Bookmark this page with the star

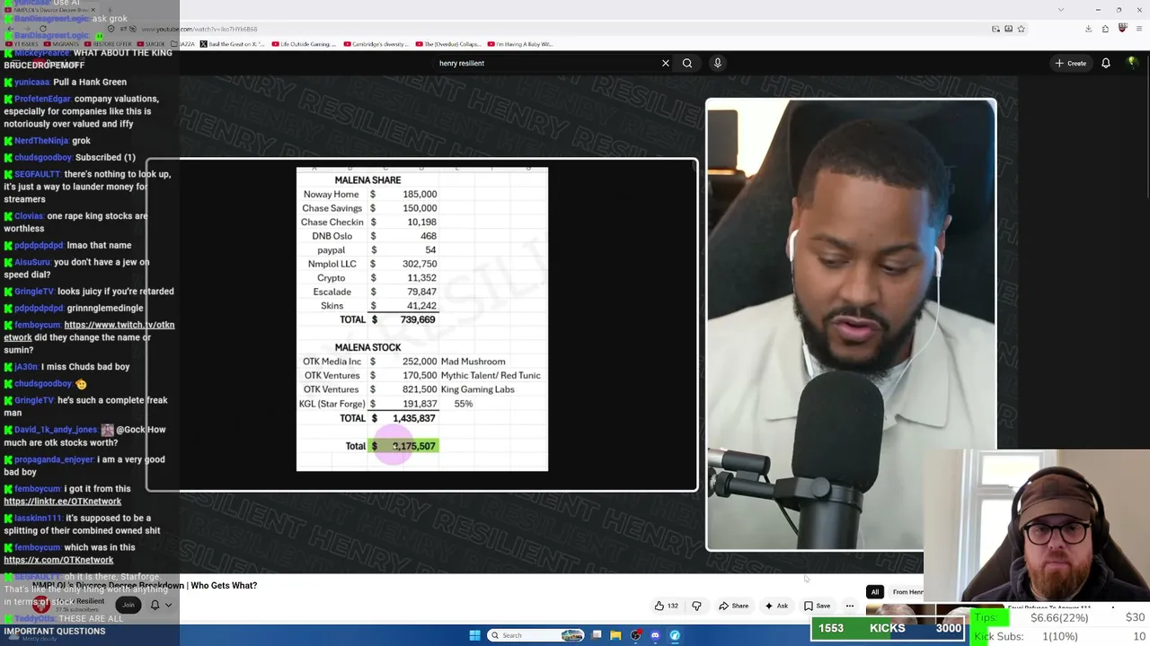1021,29
